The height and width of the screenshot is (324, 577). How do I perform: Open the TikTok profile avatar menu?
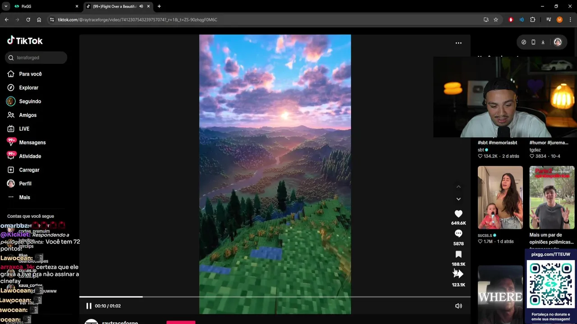(558, 42)
